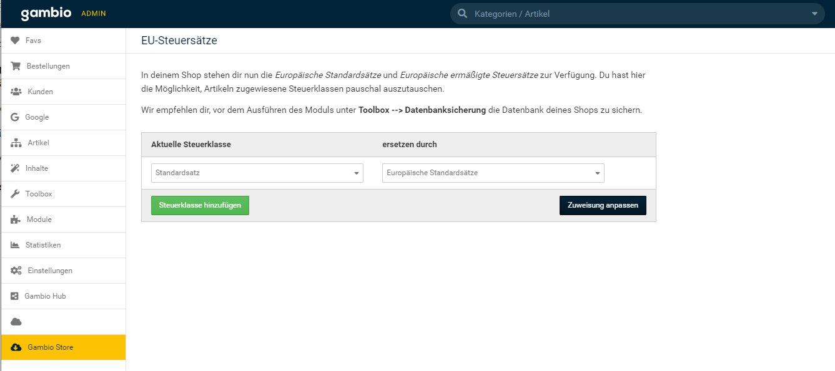The width and height of the screenshot is (835, 371).
Task: Expand the search bar dropdown arrow
Action: (x=814, y=14)
